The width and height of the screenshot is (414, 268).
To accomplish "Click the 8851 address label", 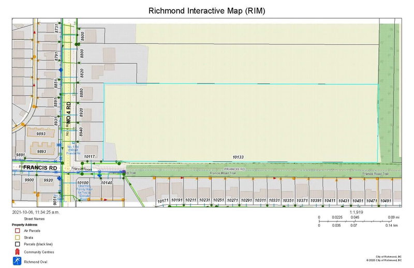I will [56, 83].
